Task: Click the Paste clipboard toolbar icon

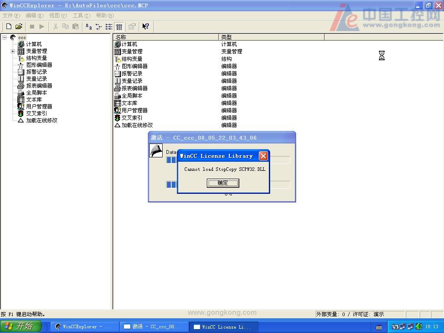Action: pyautogui.click(x=75, y=26)
